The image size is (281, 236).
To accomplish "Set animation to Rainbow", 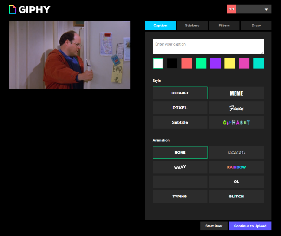I will pyautogui.click(x=236, y=167).
